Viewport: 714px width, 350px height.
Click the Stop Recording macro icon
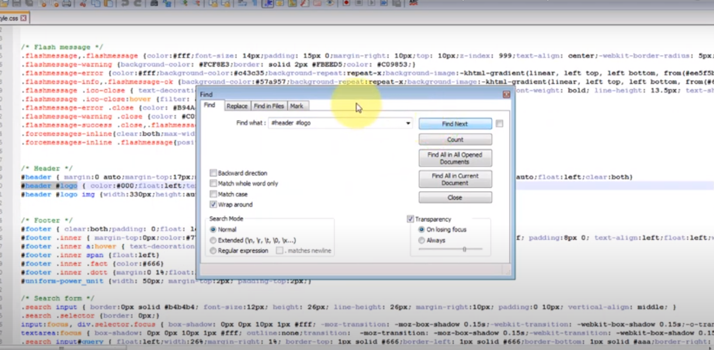[x=359, y=3]
